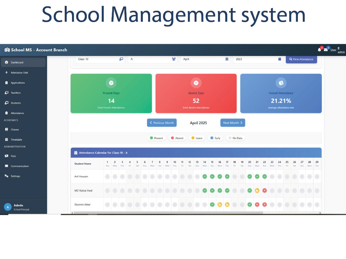Open Admission Unit menu item
346x259 pixels.
[x=24, y=73]
